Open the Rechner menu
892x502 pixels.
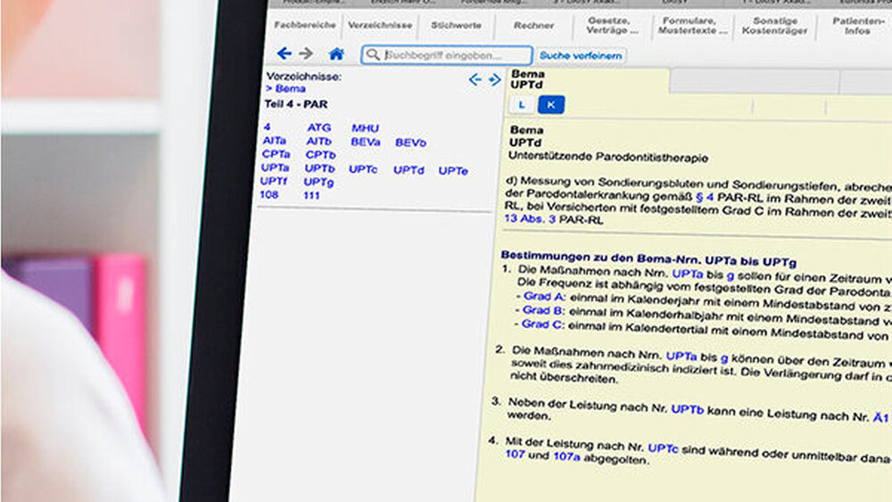[x=533, y=26]
